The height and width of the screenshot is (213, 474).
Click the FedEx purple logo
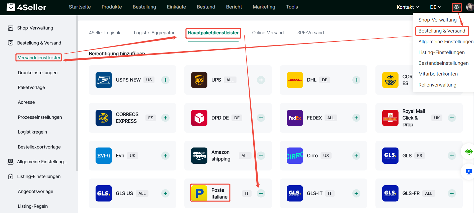295,118
